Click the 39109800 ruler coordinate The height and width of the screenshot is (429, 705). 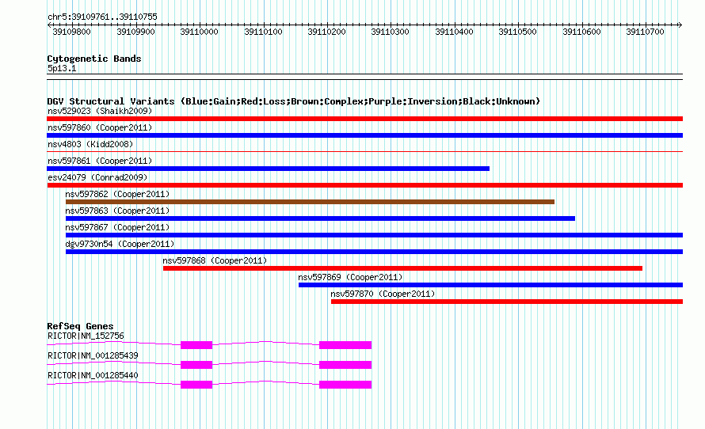point(71,32)
